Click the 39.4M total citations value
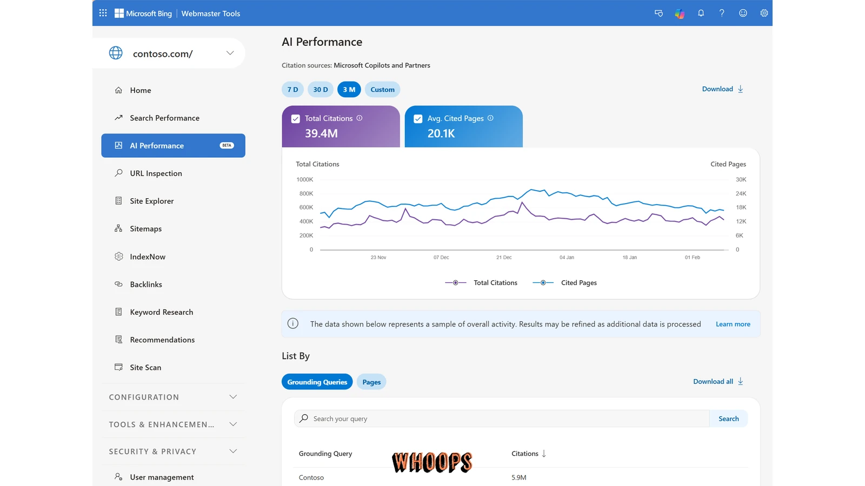This screenshot has width=865, height=486. [321, 133]
